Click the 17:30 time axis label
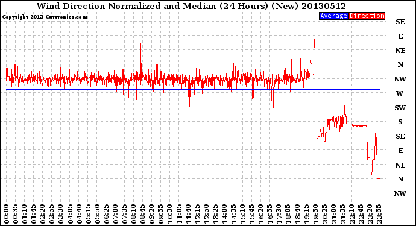 click(x=279, y=214)
